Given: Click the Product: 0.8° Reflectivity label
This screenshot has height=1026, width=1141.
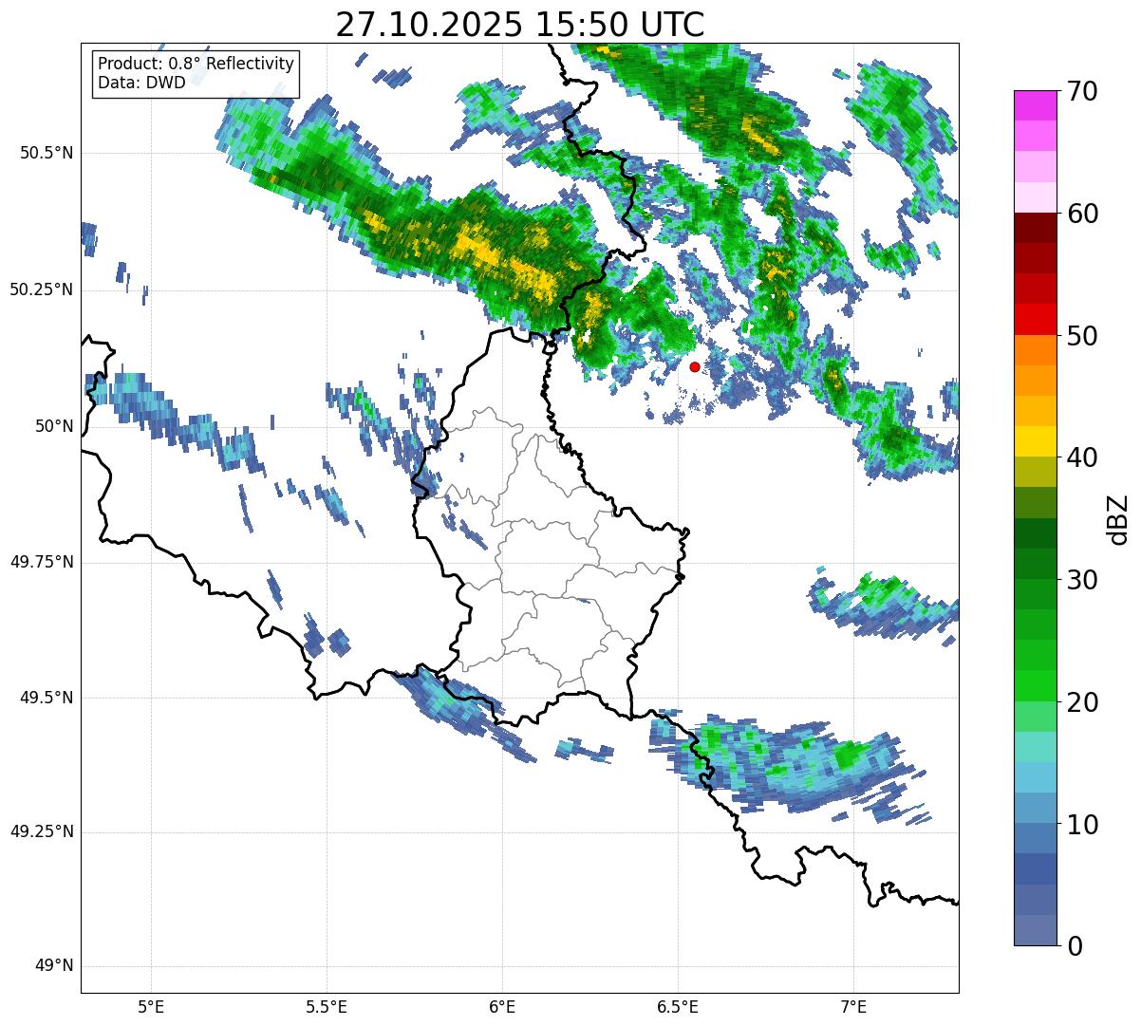Looking at the screenshot, I should 196,64.
